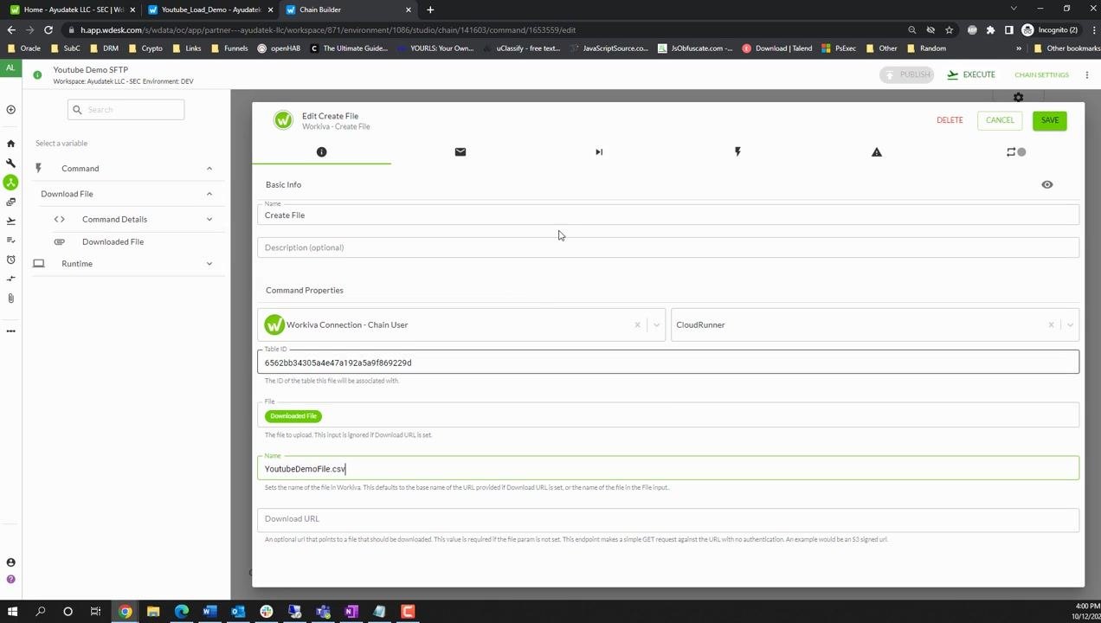Open the repeat iterations tab
The height and width of the screenshot is (623, 1101).
coord(1015,152)
